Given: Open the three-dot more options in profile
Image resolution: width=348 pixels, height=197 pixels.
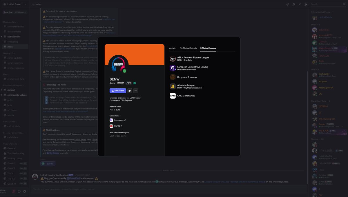Looking at the screenshot, I should [135, 91].
